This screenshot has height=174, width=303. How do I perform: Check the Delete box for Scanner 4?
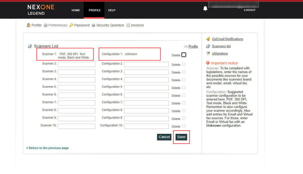click(x=184, y=80)
